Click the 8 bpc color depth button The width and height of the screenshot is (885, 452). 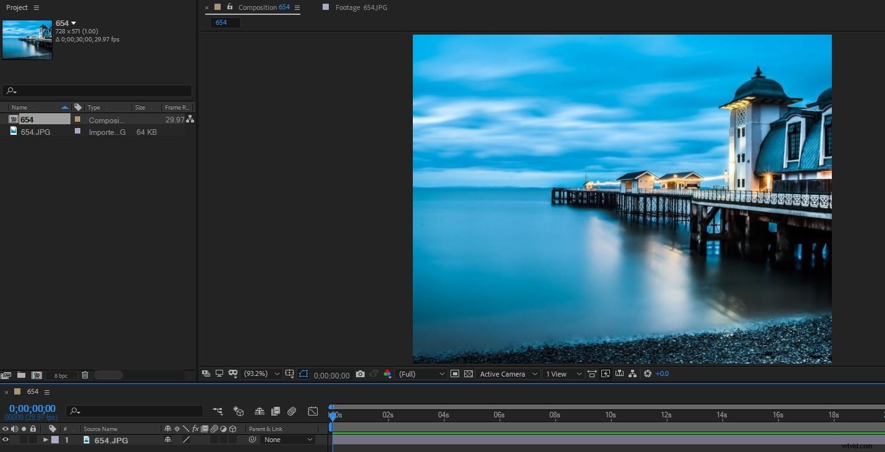(x=61, y=375)
